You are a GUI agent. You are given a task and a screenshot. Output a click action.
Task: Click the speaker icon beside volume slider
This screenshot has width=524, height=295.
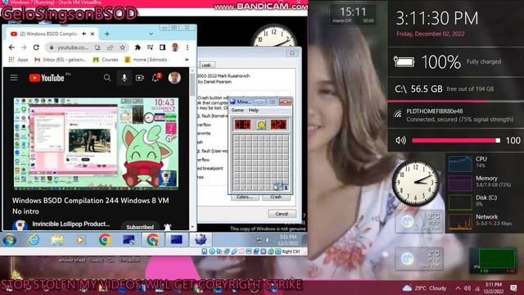[x=400, y=140]
